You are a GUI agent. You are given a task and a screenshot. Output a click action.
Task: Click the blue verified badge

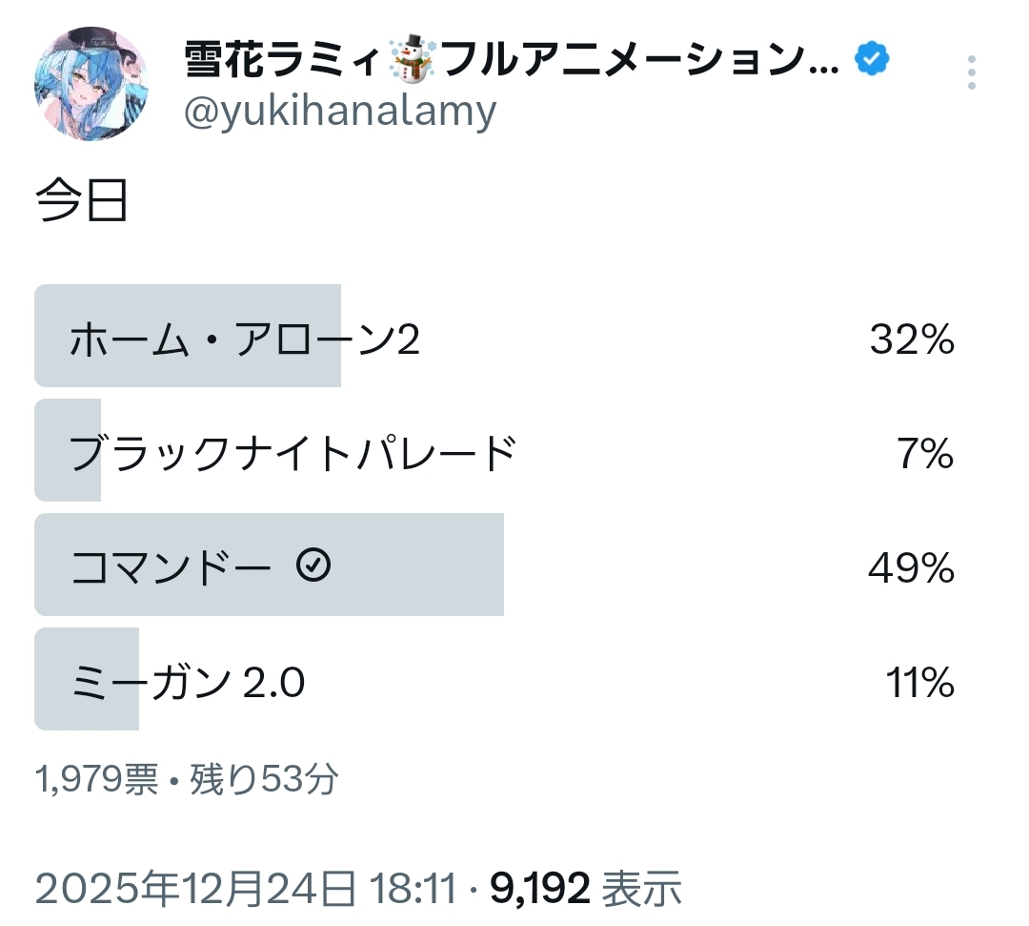click(872, 61)
